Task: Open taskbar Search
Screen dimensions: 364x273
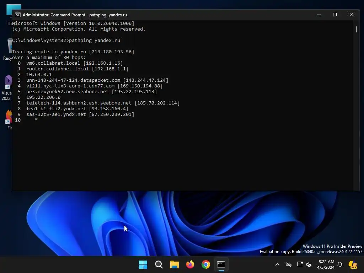Action: [x=159, y=264]
